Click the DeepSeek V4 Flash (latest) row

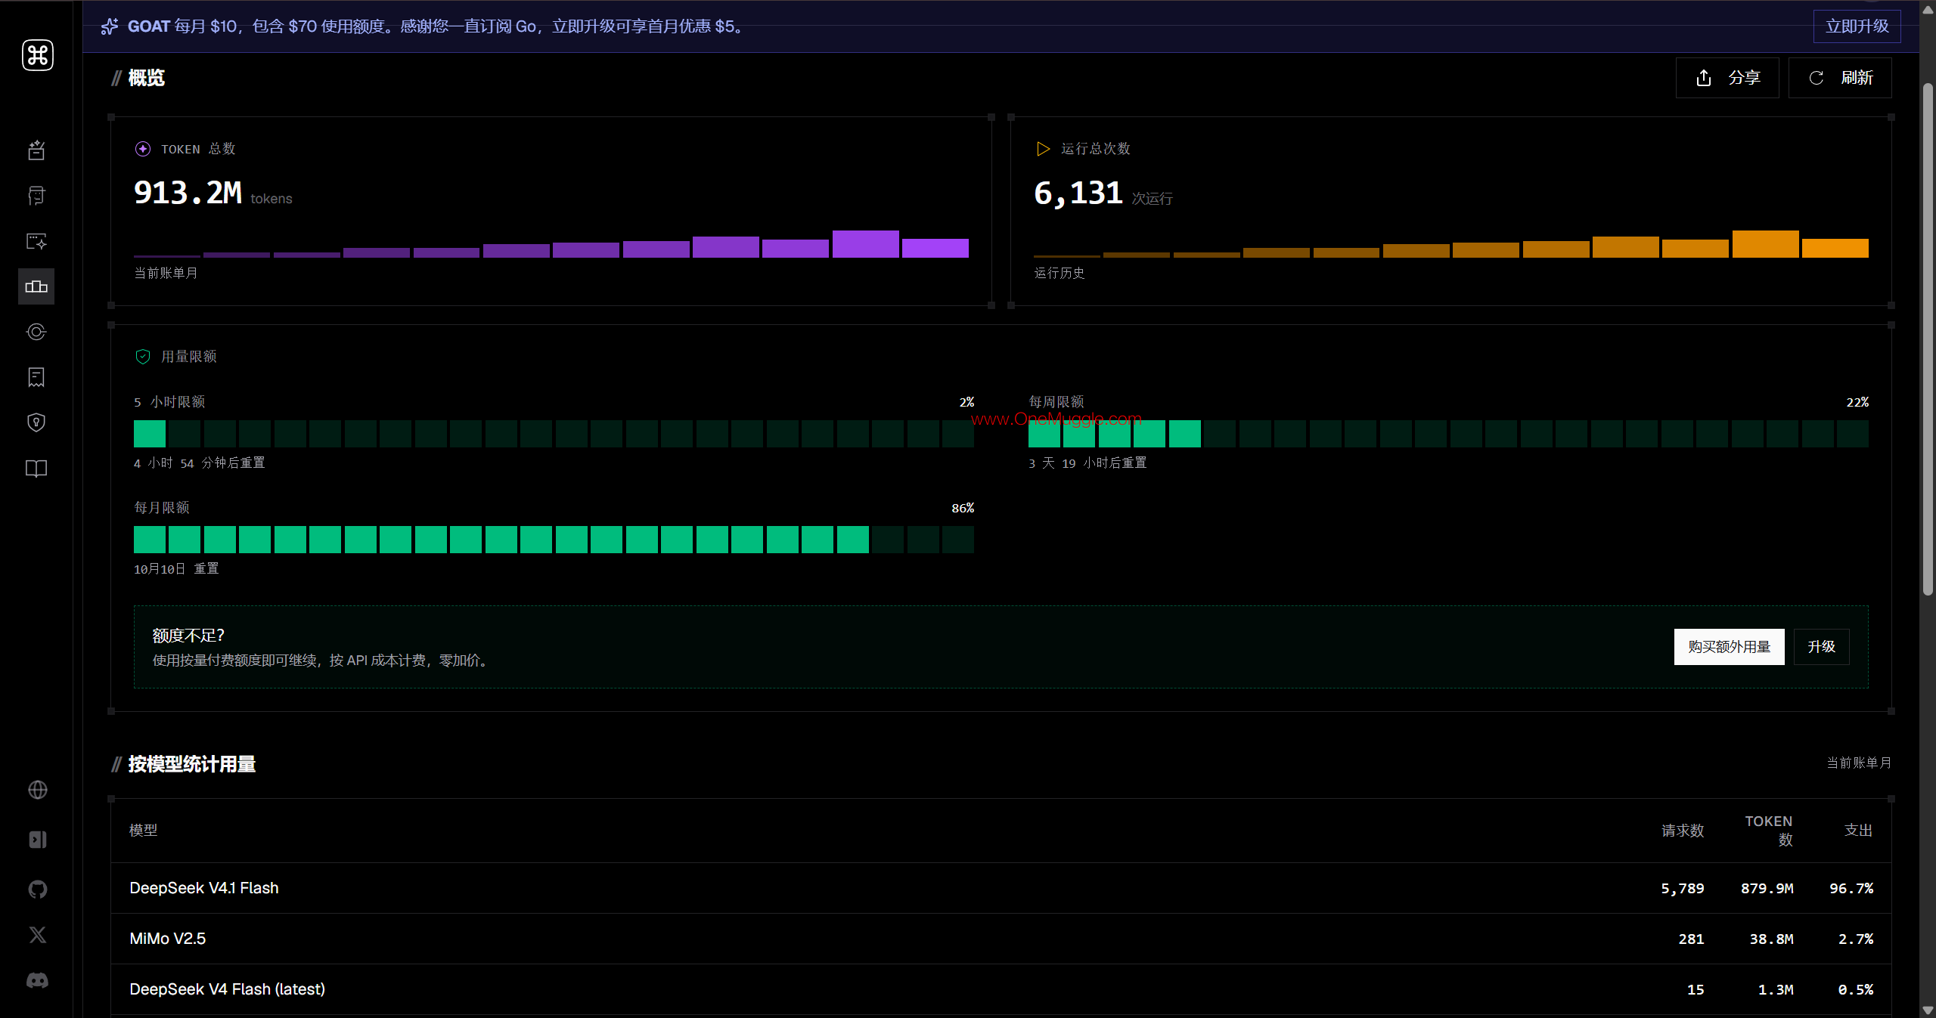point(1001,989)
